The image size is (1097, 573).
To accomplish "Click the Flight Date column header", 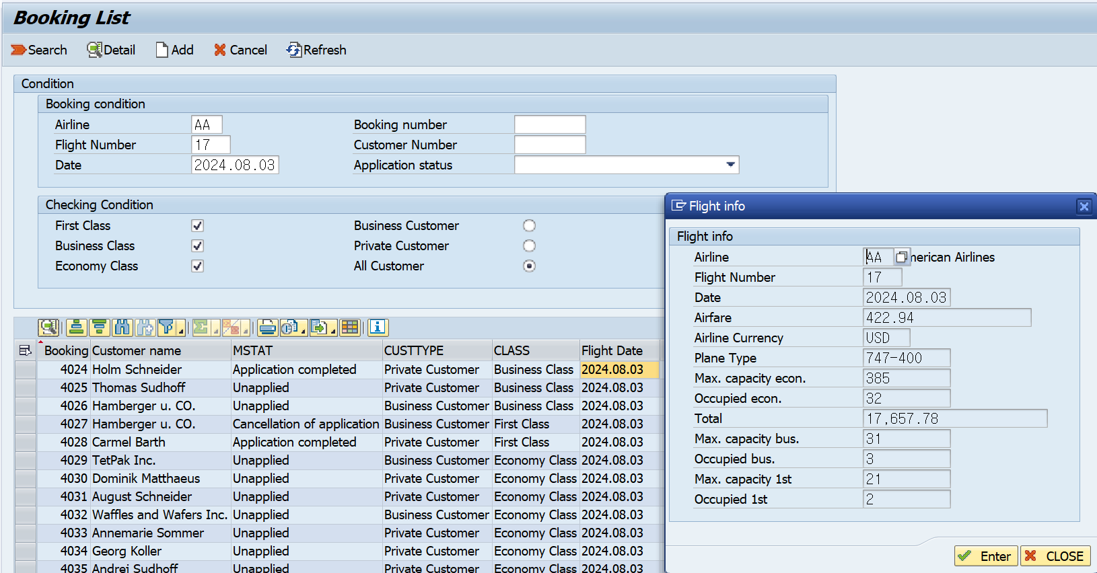I will pos(619,350).
